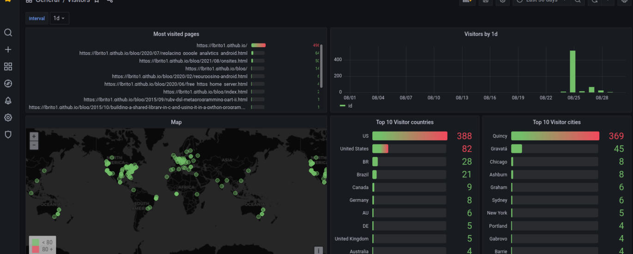Select the replacing_google_analytics_android.html row
Viewport: 633px width, 254px height.
[x=164, y=53]
